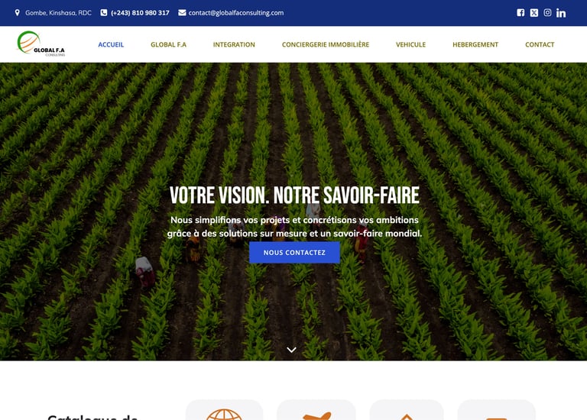Click the orange globe service icon
587x420 pixels.
[224, 415]
